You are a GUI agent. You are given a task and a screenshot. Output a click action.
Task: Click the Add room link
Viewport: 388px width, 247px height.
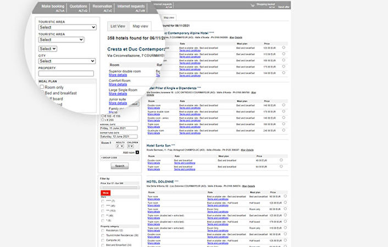[129, 153]
